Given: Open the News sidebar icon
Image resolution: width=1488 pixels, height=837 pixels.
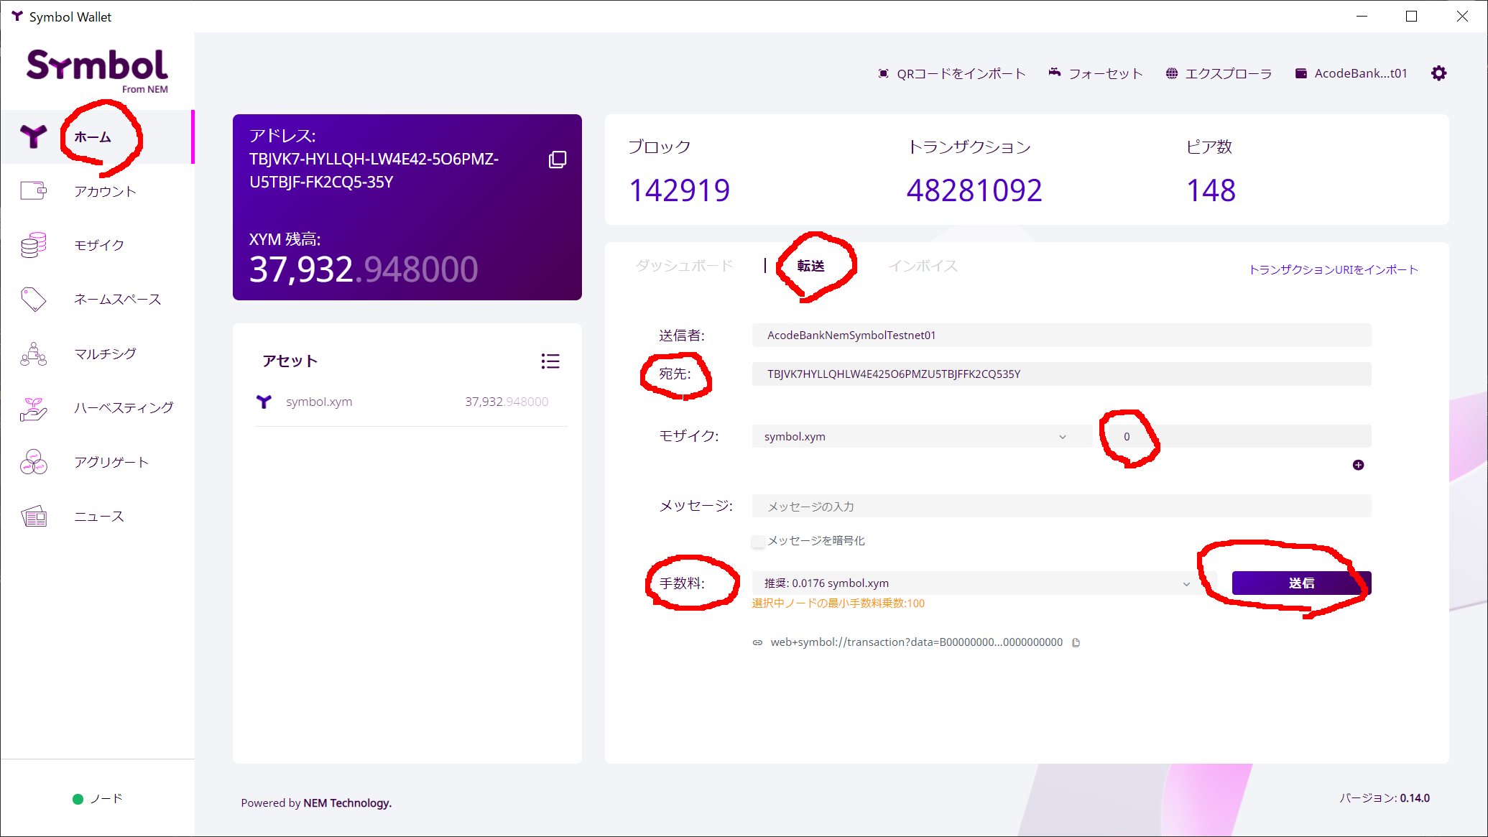Looking at the screenshot, I should (x=34, y=516).
